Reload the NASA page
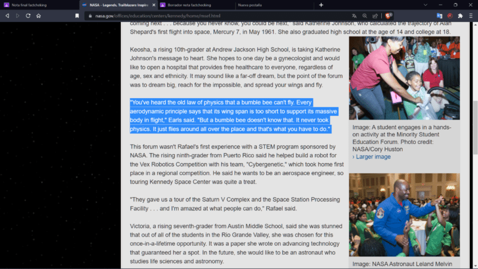Viewport: 478px width, 269px height. (28, 16)
